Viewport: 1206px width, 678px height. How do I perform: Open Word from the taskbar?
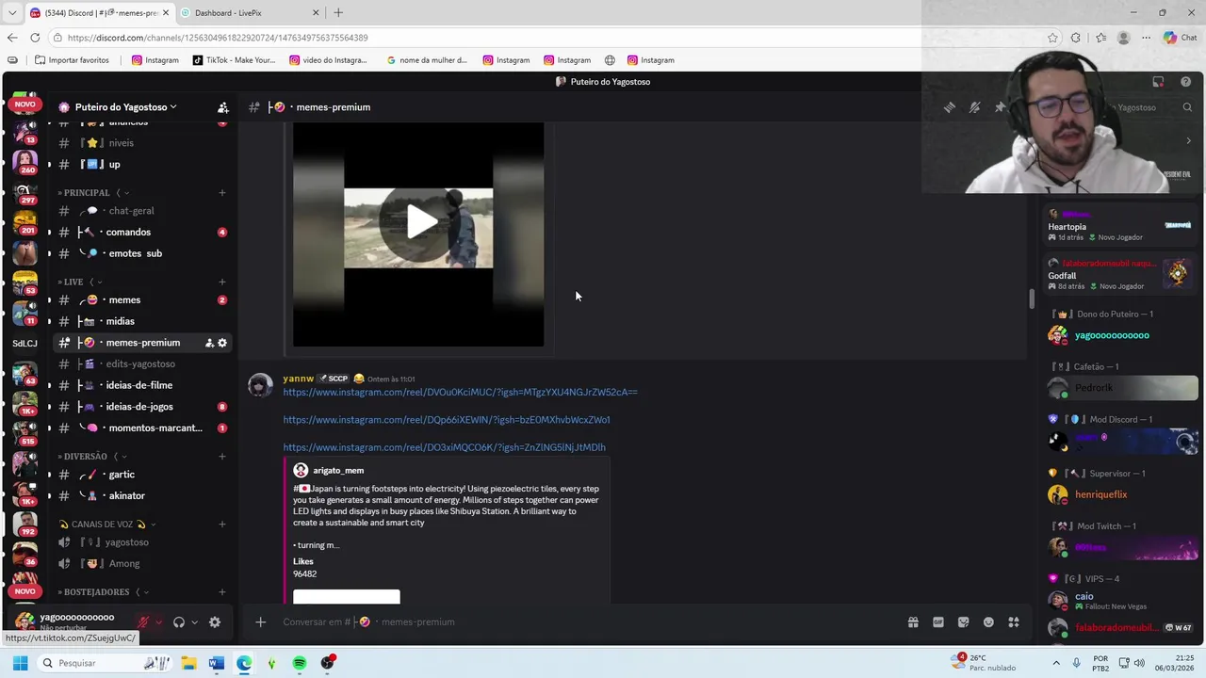click(216, 663)
